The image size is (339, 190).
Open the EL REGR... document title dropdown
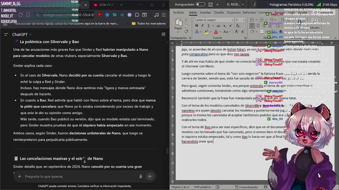(235, 4)
